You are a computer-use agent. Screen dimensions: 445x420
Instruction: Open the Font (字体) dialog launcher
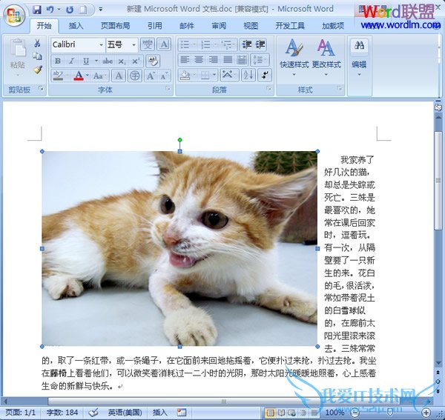pos(168,89)
